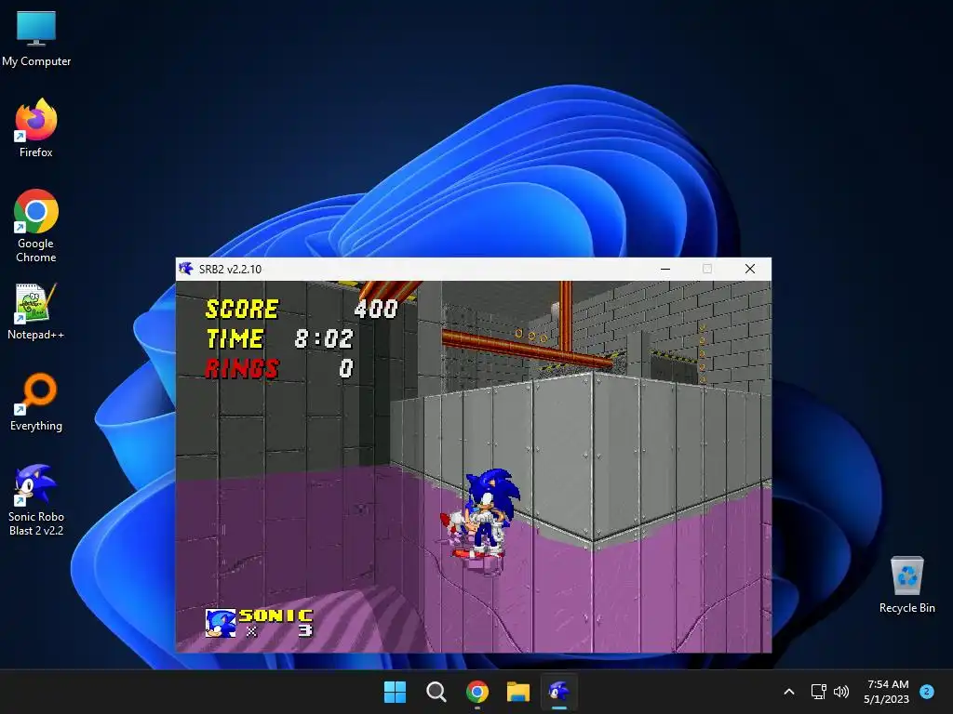
Task: Open the network status tray icon
Action: click(x=819, y=692)
